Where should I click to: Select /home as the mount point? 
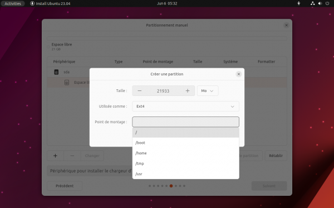coord(185,153)
